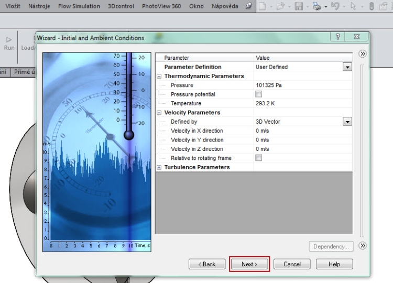The width and height of the screenshot is (393, 283).
Task: Collapse the Thermodynamic Parameters group
Action: click(159, 76)
